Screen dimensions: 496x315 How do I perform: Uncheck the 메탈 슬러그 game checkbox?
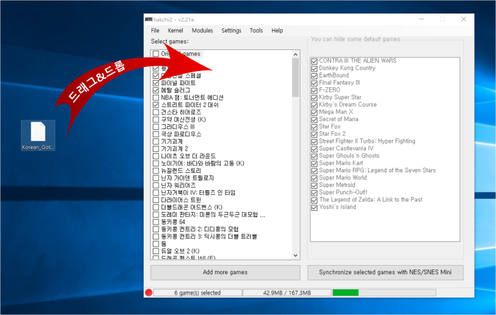156,90
